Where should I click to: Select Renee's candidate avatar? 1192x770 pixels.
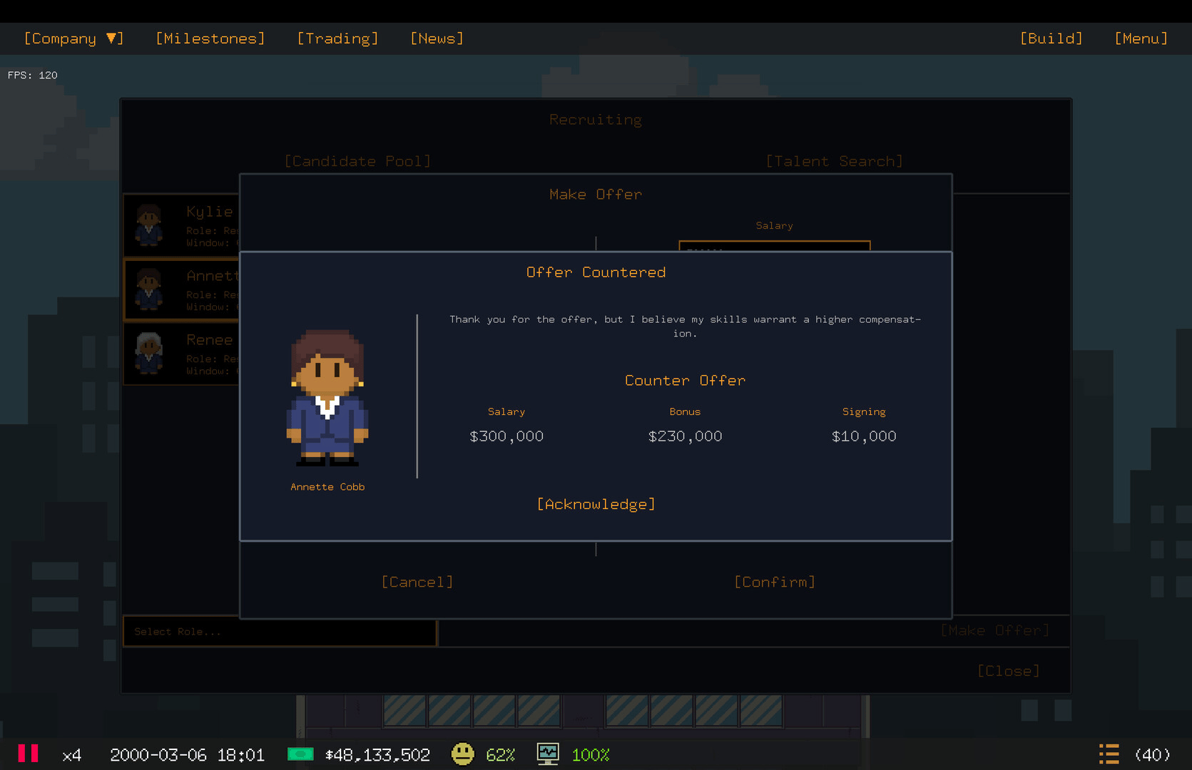149,353
